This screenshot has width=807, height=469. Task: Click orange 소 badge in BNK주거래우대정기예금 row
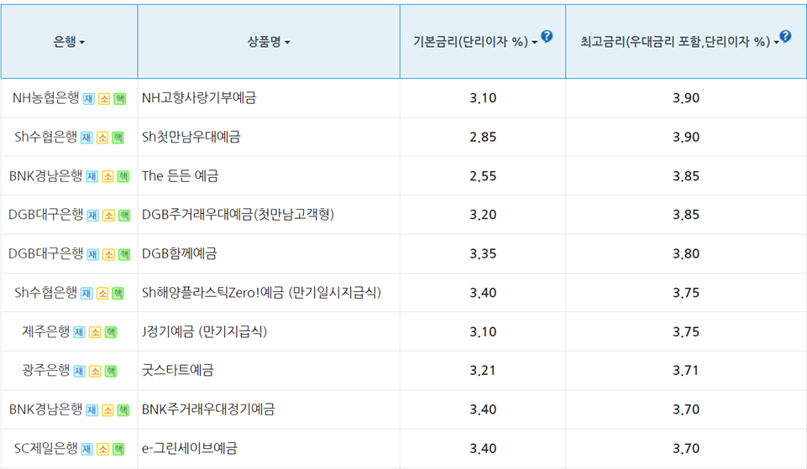click(x=107, y=410)
